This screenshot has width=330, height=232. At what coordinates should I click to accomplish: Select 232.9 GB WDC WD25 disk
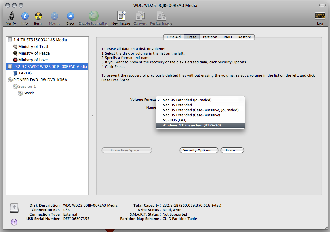click(x=47, y=67)
